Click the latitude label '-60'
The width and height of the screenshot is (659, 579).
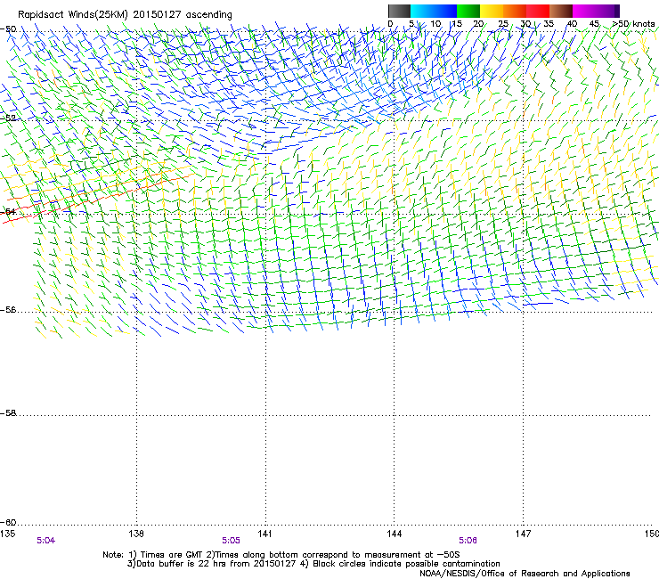tap(8, 523)
